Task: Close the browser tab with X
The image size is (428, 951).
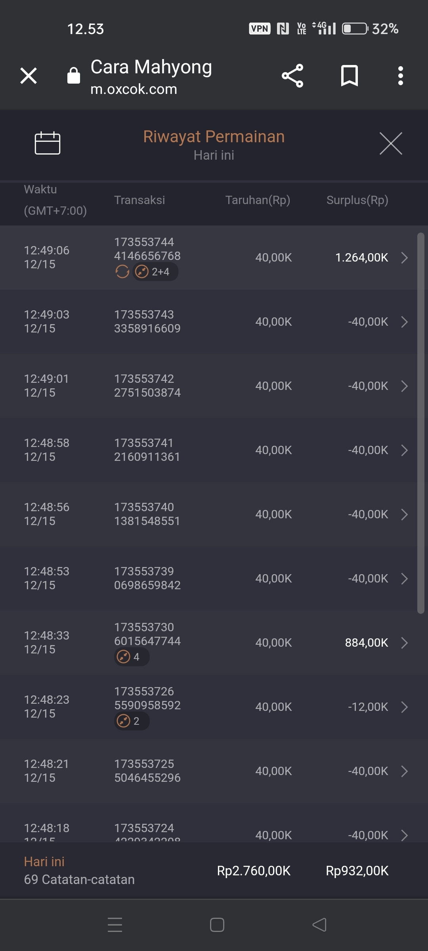Action: tap(29, 76)
